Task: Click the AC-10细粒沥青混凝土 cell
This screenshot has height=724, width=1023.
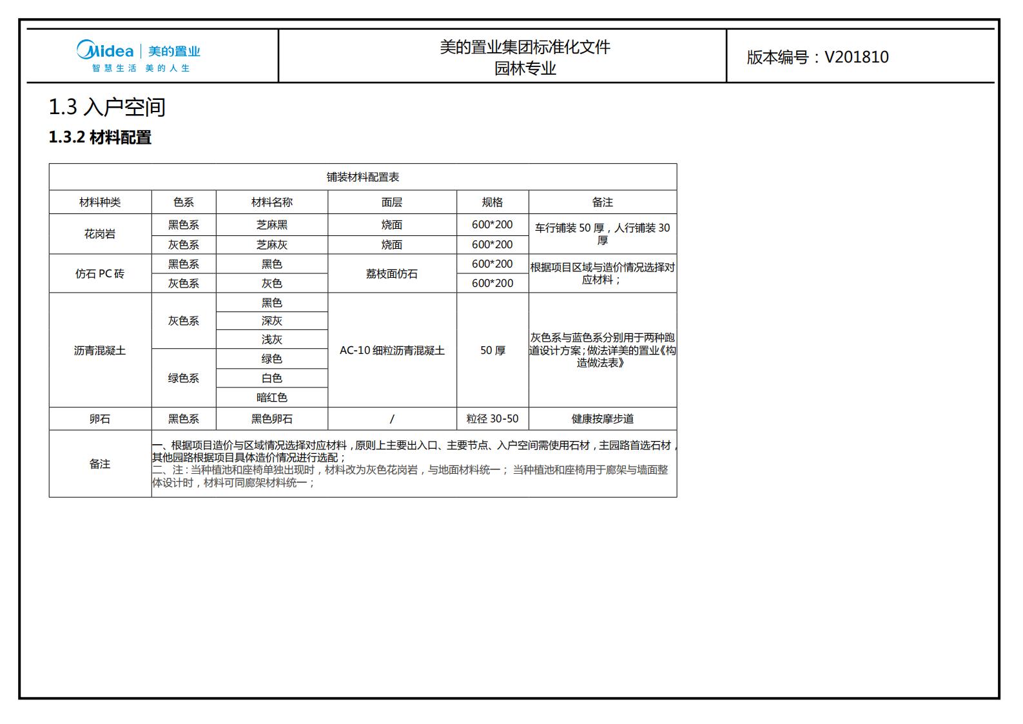Action: tap(392, 350)
